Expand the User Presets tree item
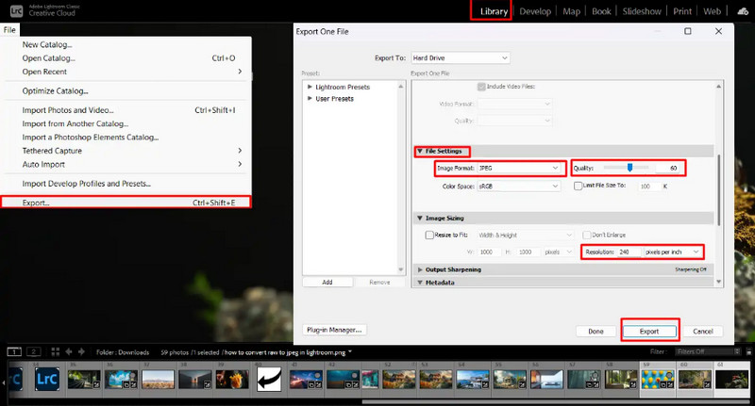Image resolution: width=755 pixels, height=406 pixels. (x=310, y=99)
